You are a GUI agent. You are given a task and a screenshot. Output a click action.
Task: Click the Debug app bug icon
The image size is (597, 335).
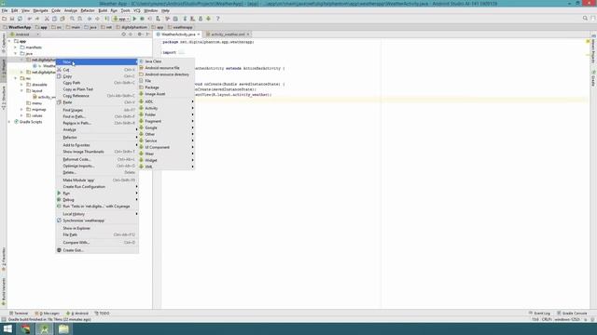(142, 19)
